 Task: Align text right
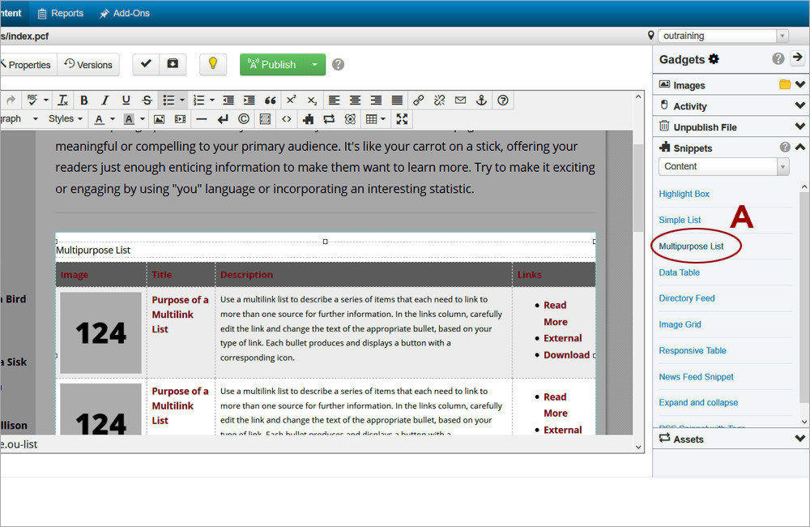(376, 101)
